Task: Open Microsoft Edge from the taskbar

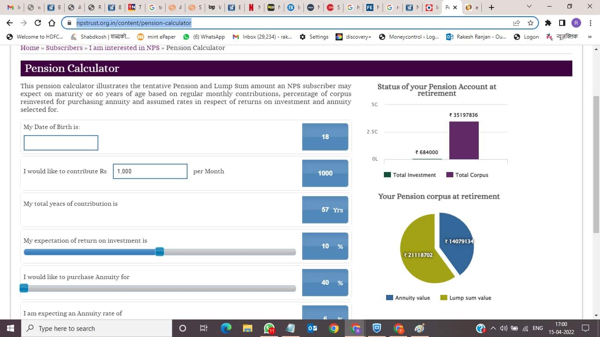Action: click(x=226, y=328)
